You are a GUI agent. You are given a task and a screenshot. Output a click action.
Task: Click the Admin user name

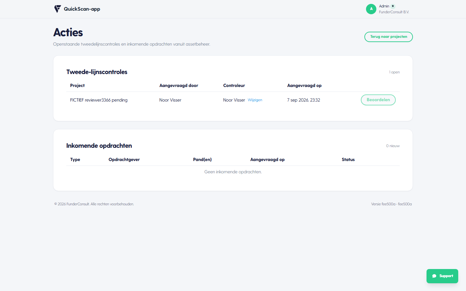384,6
